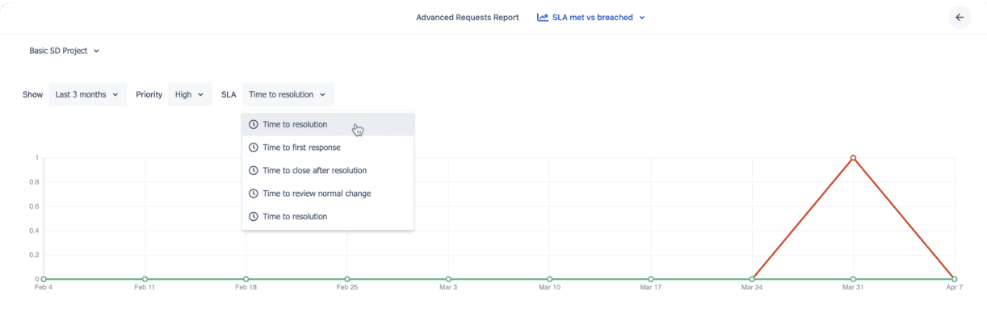
Task: Click the back arrow button
Action: point(960,17)
